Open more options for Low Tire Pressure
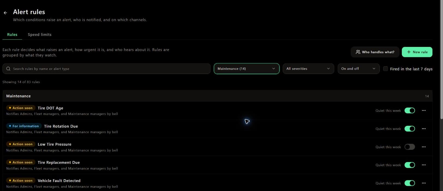443x191 pixels. 424,147
